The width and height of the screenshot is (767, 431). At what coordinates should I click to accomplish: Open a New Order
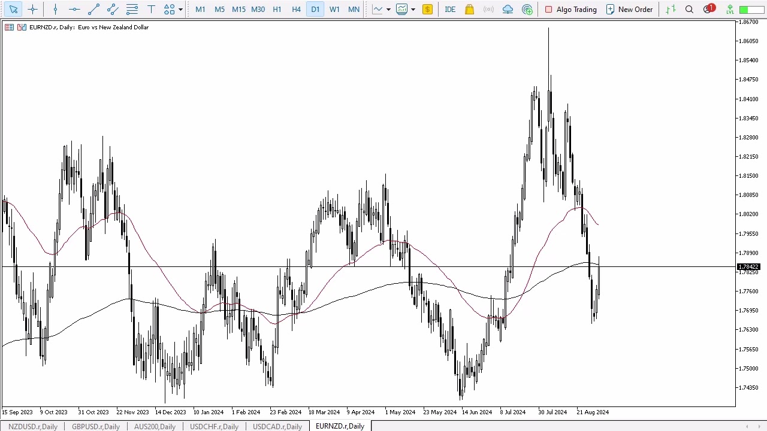coord(629,9)
